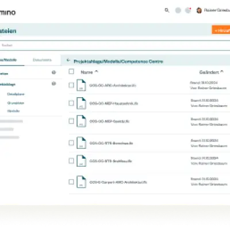Tick checkbox for MEP-Haustechnik.ifc
Screen dimensions: 230x230
[71, 103]
